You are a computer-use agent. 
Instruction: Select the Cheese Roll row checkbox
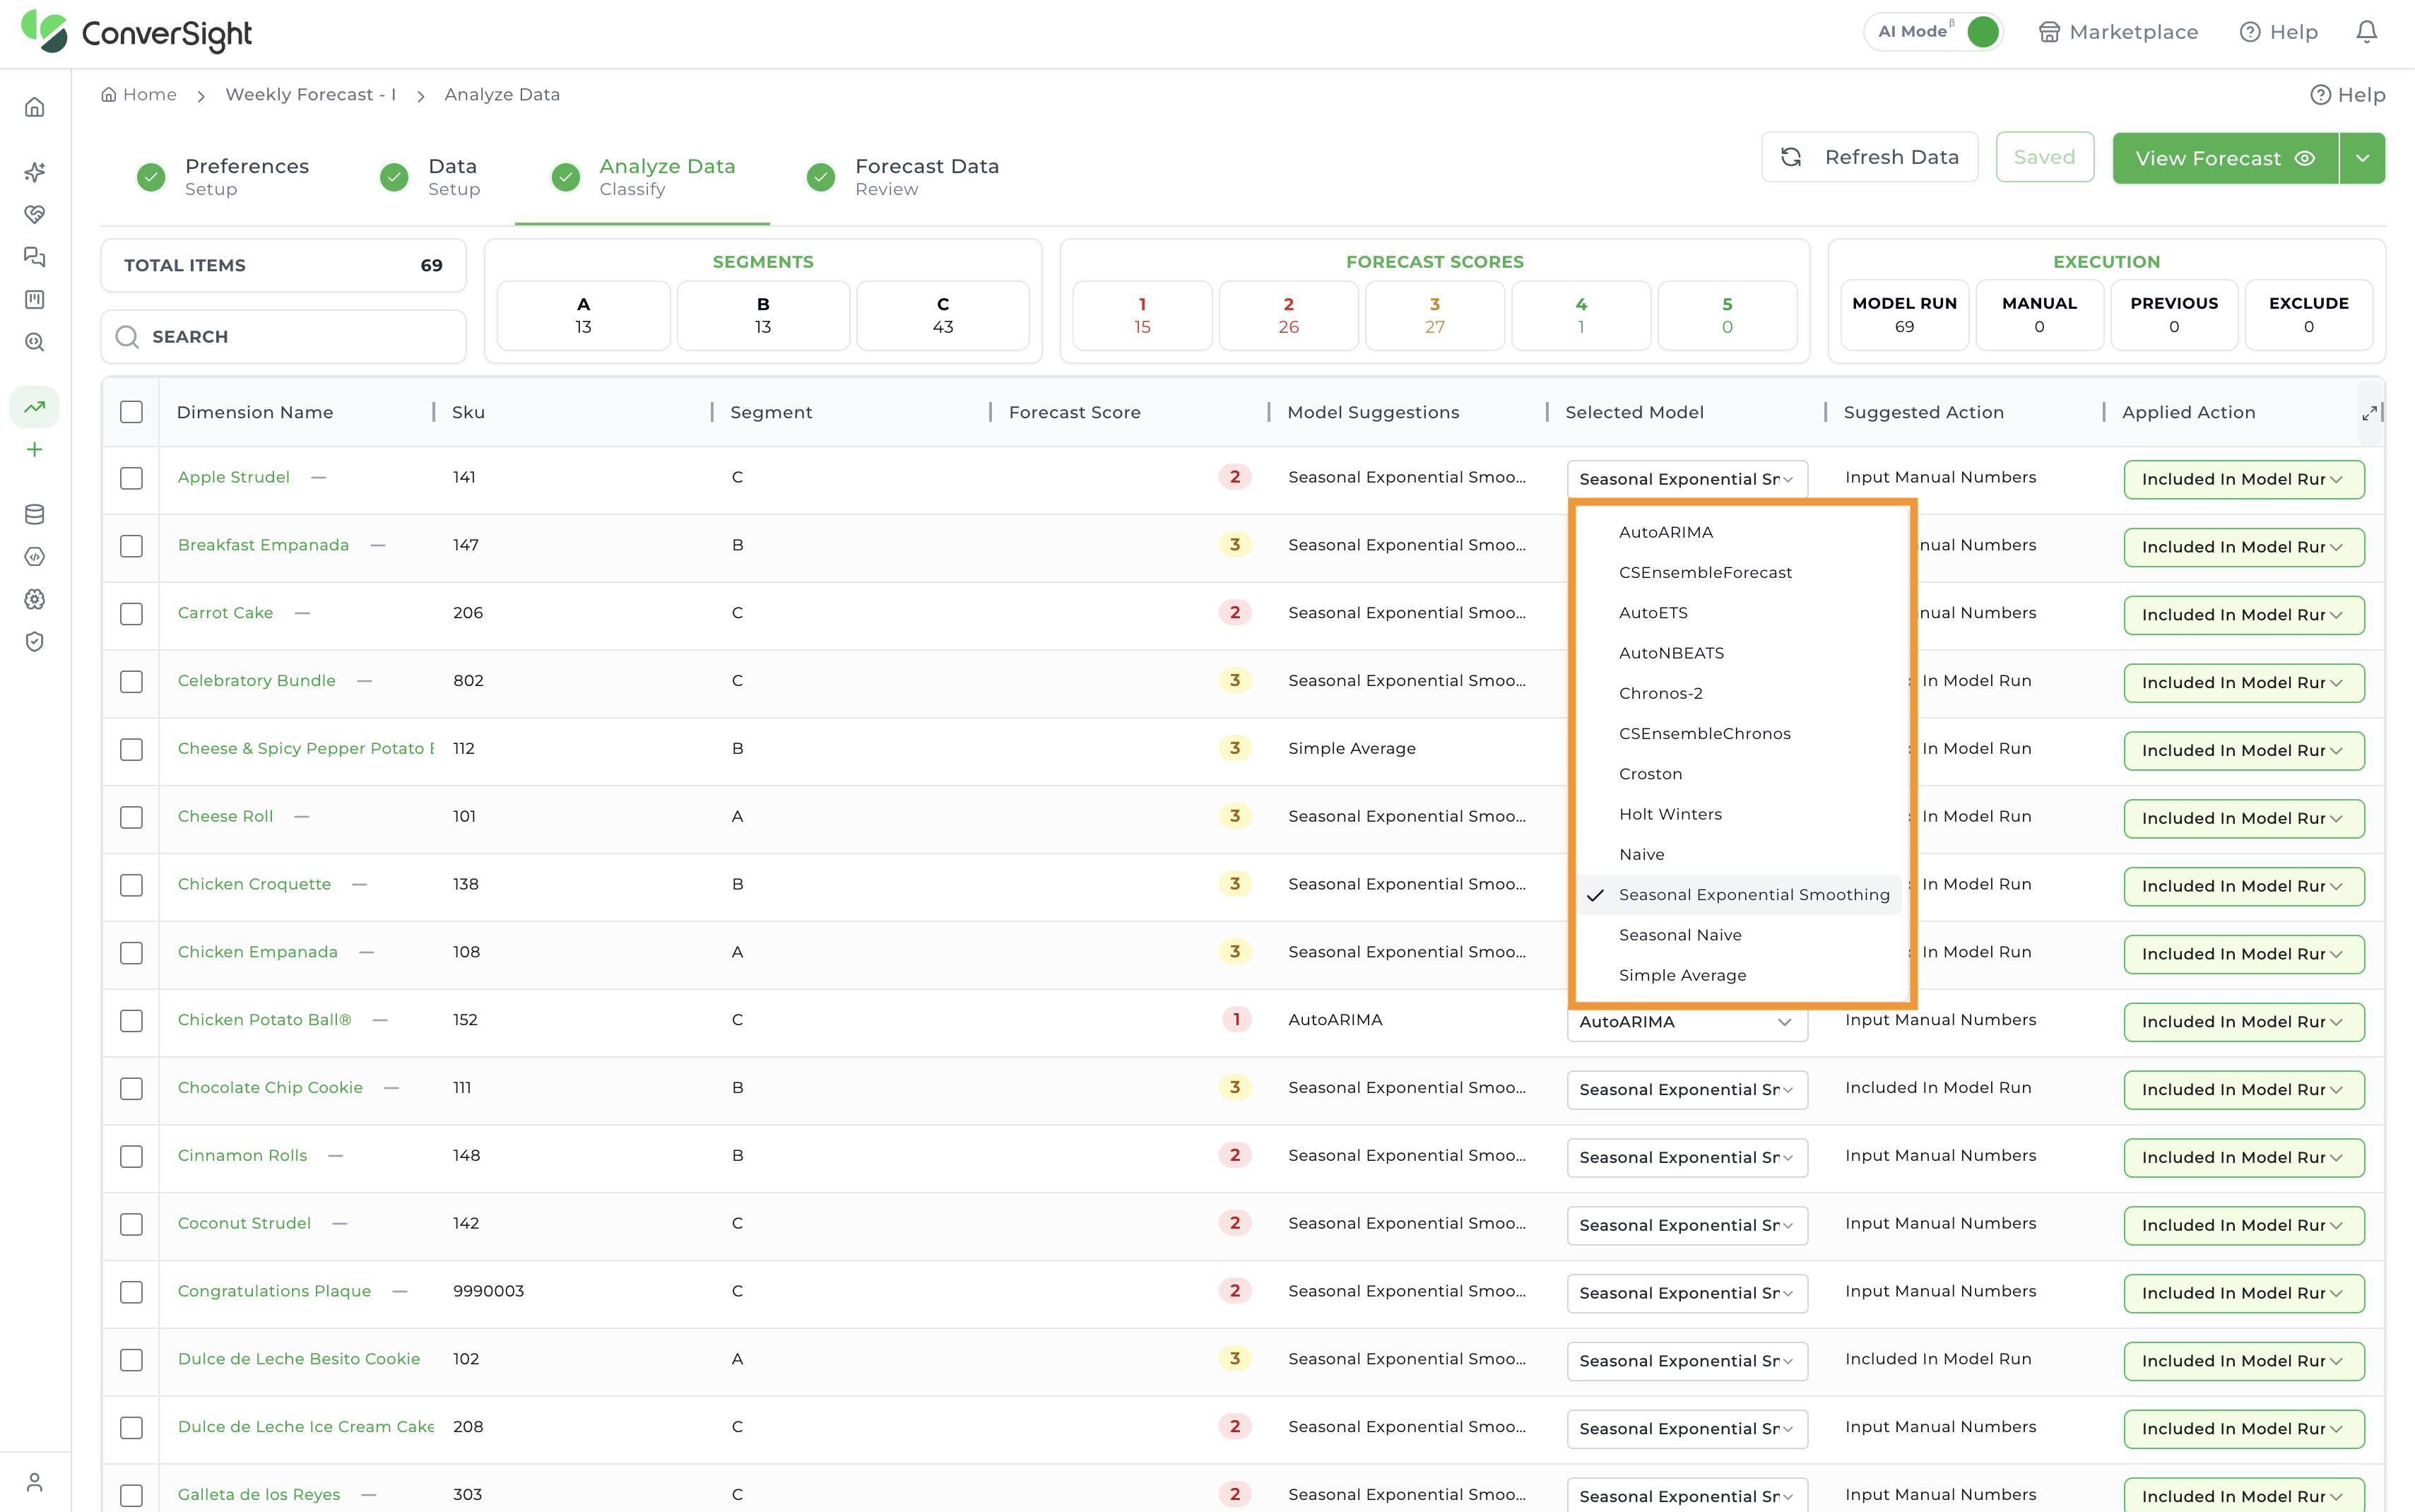pyautogui.click(x=131, y=817)
